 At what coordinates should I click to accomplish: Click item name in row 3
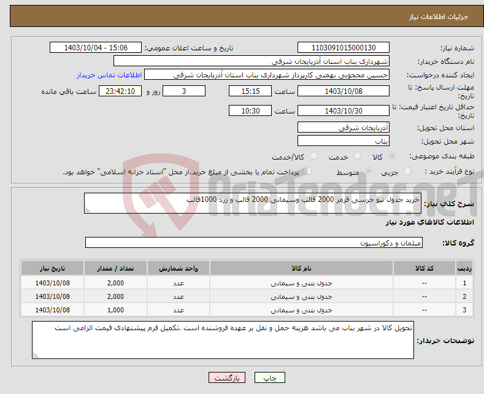tap(301, 310)
